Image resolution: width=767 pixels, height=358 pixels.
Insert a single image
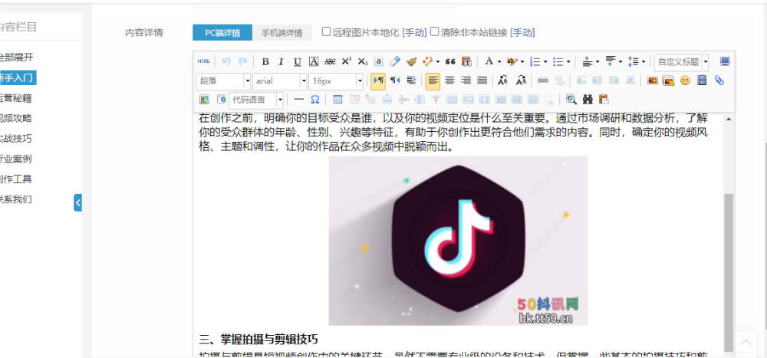coord(652,80)
